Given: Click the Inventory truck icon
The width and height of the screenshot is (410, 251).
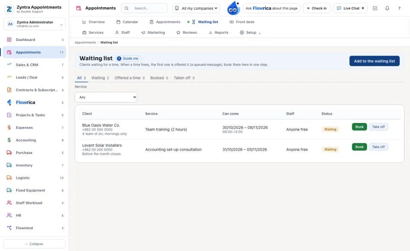Looking at the screenshot, I should pyautogui.click(x=9, y=165).
